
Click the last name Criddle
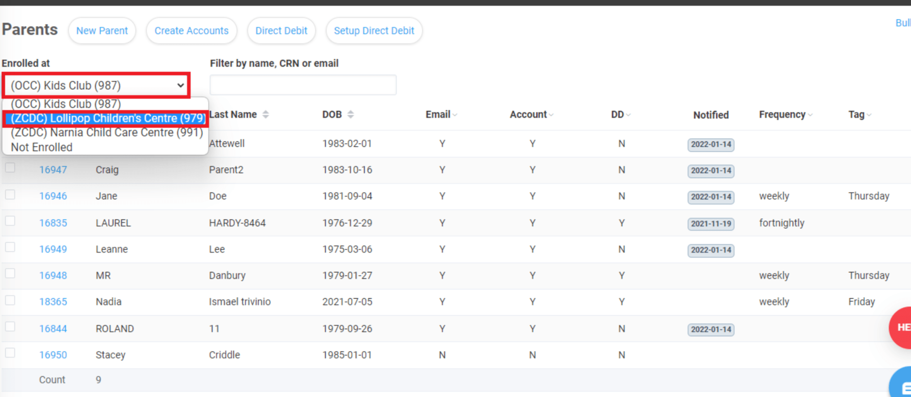coord(224,355)
